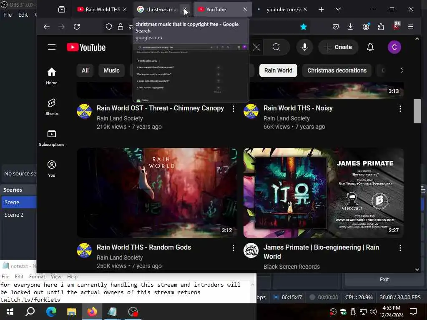Image resolution: width=427 pixels, height=320 pixels.
Task: Clear the YouTube search box X
Action: point(256,47)
